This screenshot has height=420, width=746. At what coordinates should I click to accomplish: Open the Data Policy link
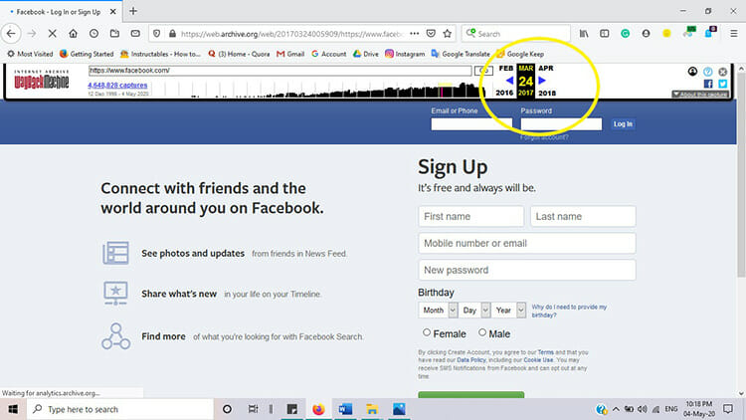[471, 360]
